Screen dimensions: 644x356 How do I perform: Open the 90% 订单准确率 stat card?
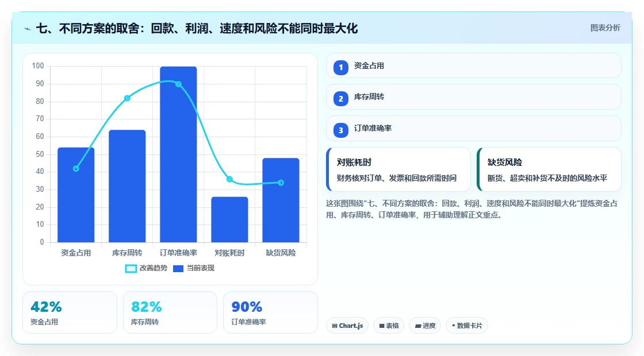click(270, 312)
